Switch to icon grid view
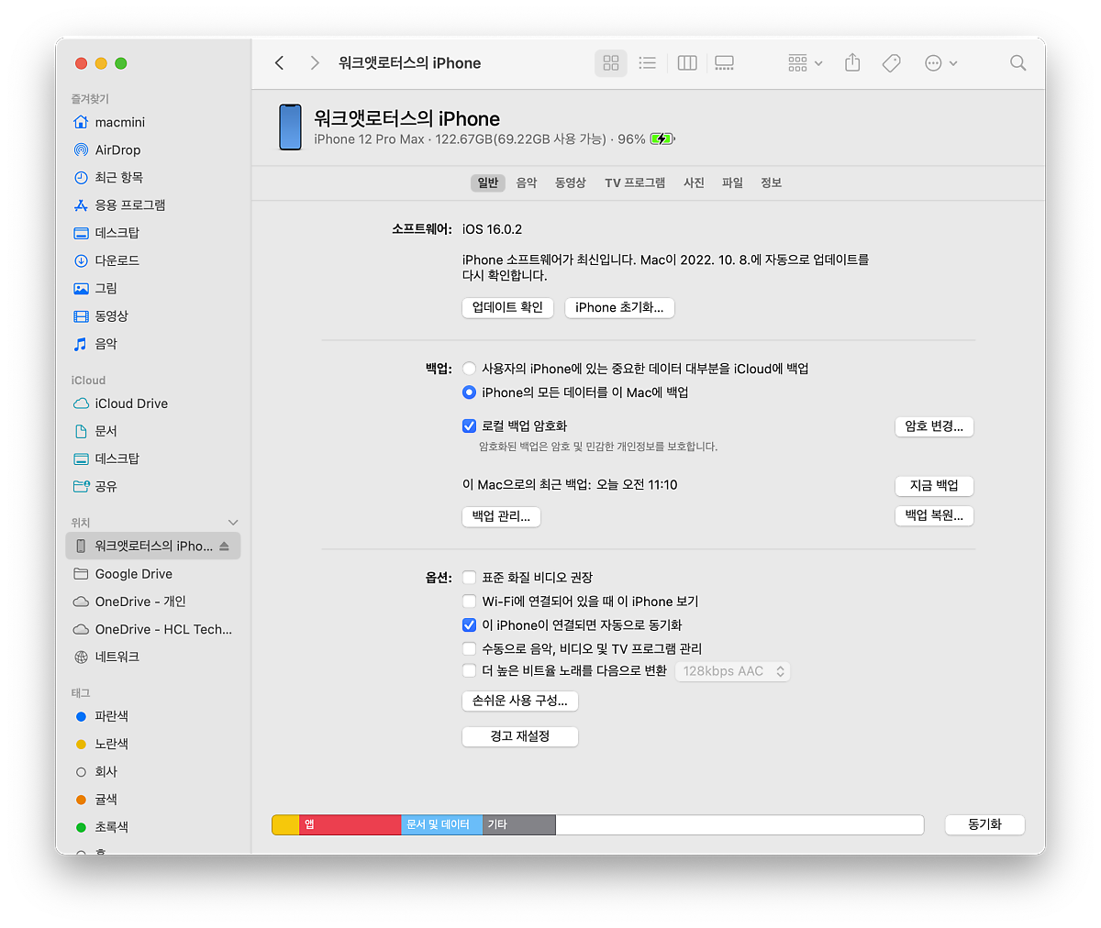The image size is (1101, 928). click(611, 63)
